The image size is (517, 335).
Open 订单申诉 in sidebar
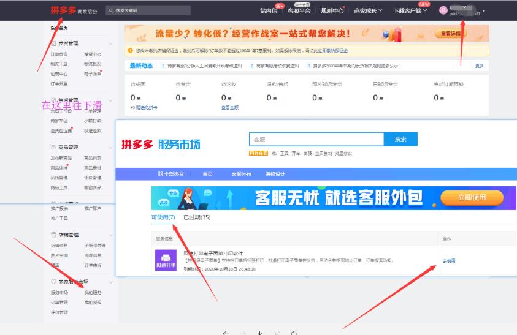(x=93, y=265)
